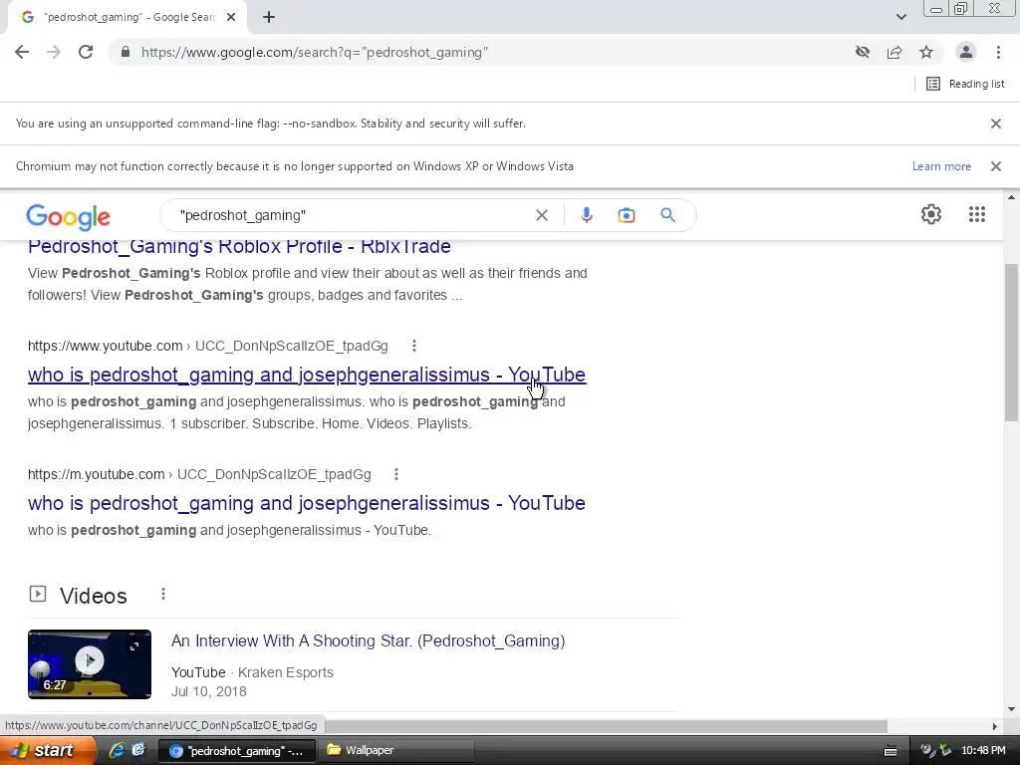The height and width of the screenshot is (765, 1020).
Task: Click the Jul 10, 2018 date text
Action: (209, 691)
